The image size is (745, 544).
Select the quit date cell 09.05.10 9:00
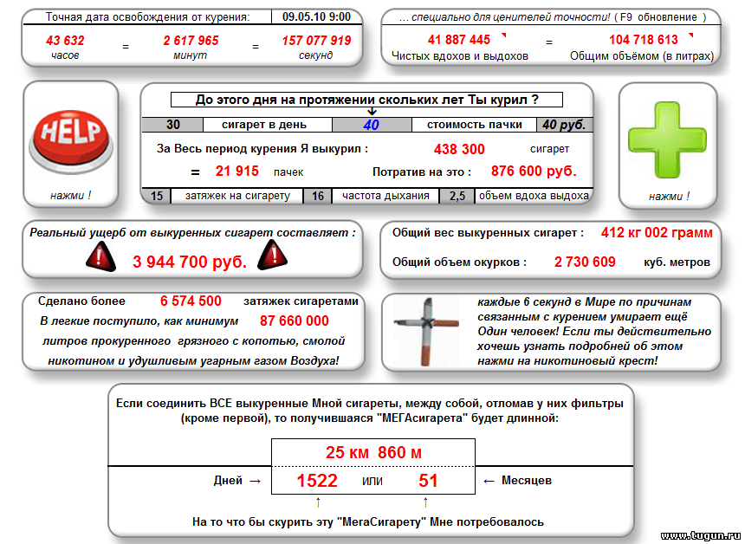316,16
